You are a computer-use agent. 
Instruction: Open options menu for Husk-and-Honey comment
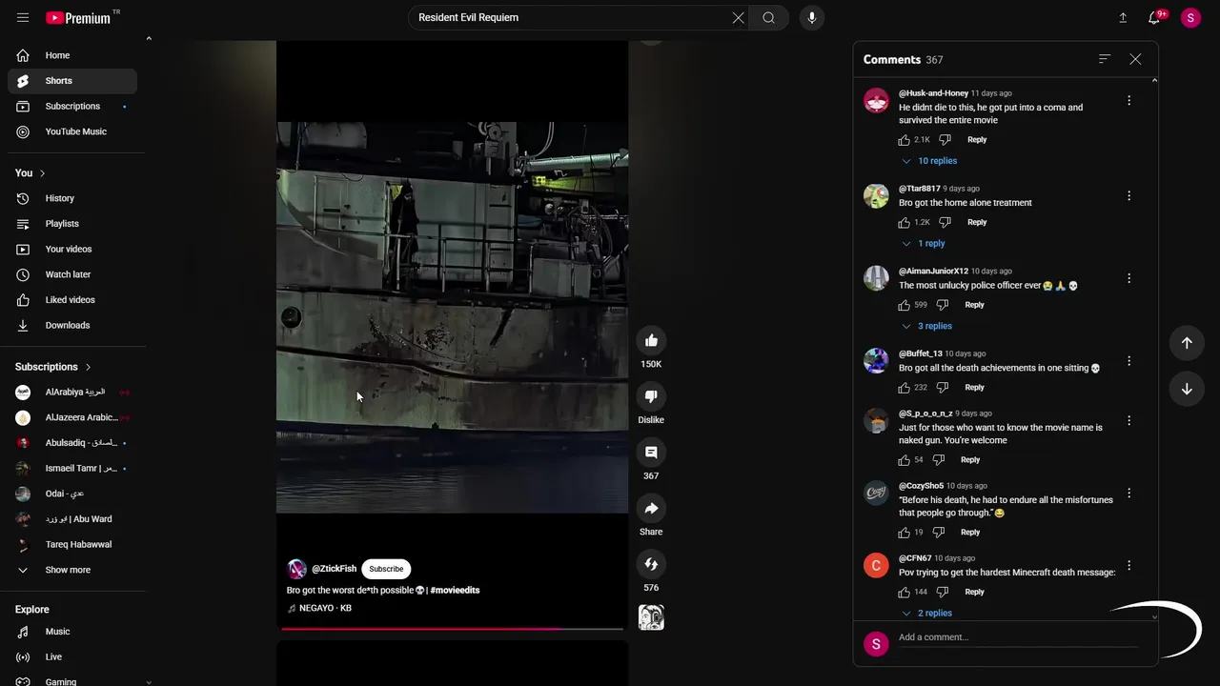pyautogui.click(x=1128, y=100)
